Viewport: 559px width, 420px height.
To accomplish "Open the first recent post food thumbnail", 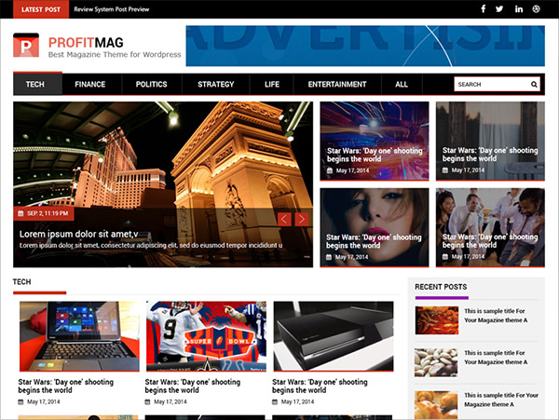I will [x=437, y=320].
